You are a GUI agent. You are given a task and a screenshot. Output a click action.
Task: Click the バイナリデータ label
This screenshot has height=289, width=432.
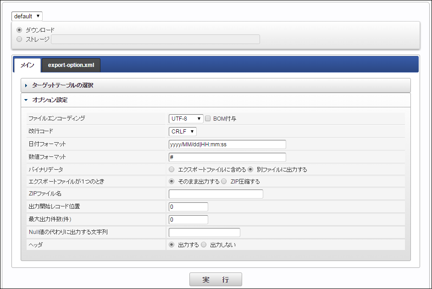pos(46,170)
